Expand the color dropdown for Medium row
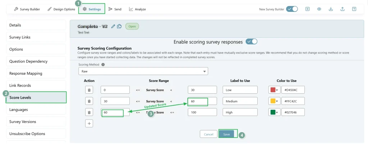This screenshot has width=368, height=144. pyautogui.click(x=277, y=101)
